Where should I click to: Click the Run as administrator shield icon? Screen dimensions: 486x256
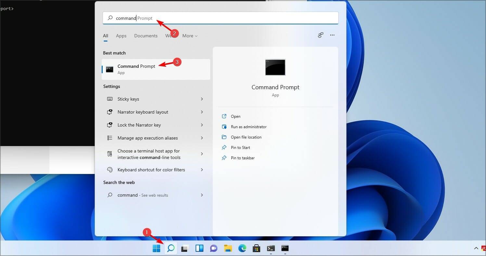coord(224,127)
